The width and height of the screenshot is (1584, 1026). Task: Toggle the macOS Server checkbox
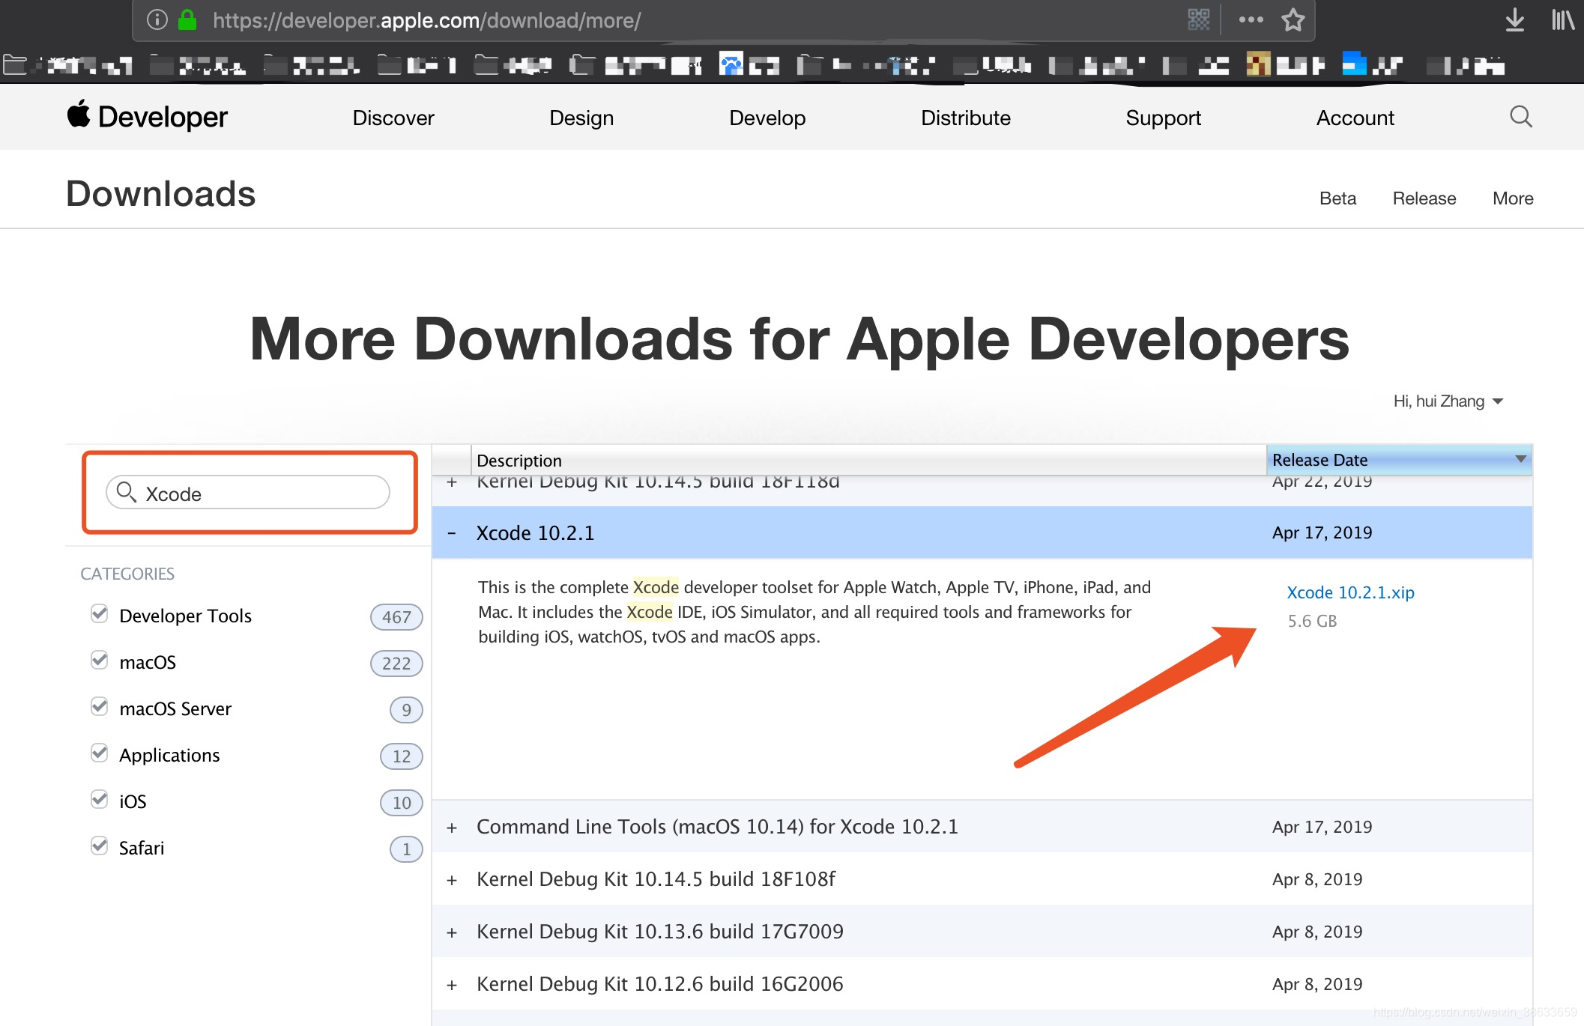click(99, 707)
